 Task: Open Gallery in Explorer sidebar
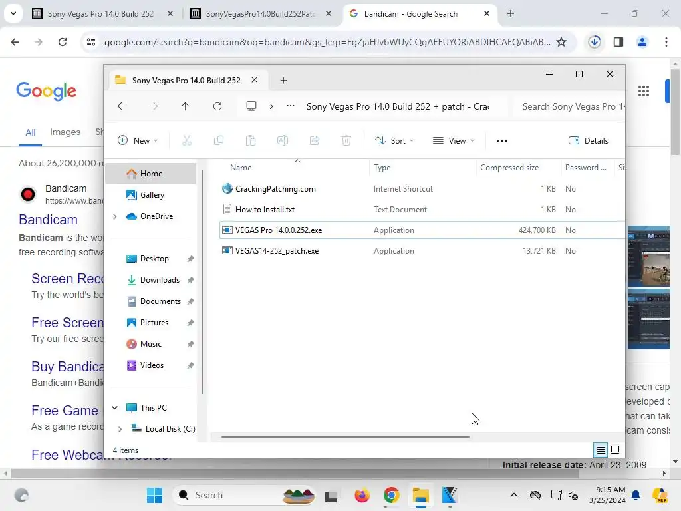[x=151, y=195]
